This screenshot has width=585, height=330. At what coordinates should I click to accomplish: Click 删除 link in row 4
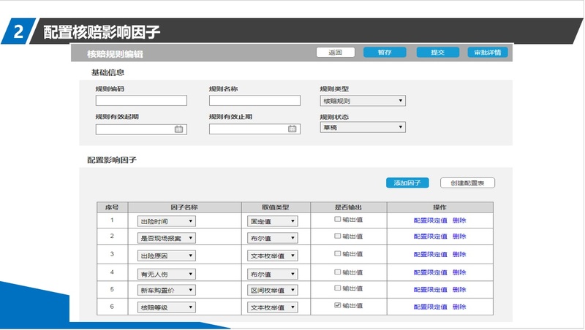(459, 272)
